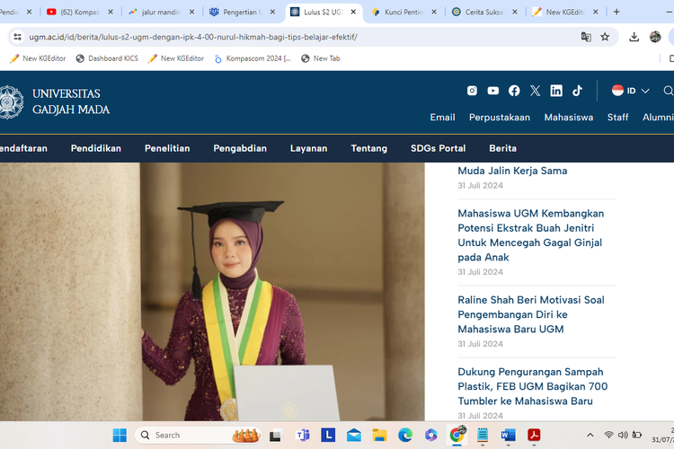This screenshot has width=674, height=449.
Task: Click the TikTok icon
Action: pyautogui.click(x=577, y=91)
